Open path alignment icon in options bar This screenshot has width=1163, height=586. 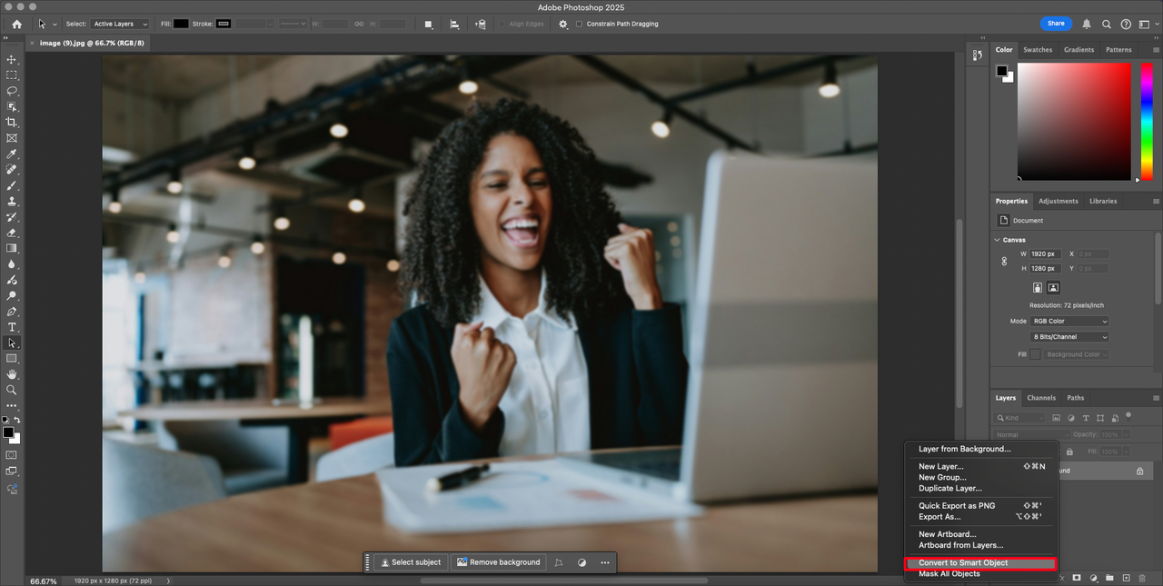point(454,24)
